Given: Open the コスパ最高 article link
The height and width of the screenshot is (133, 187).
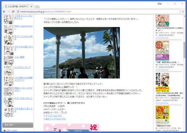Looking at the screenshot, I should [19, 57].
